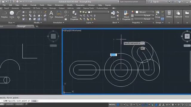
Task: Click the Mirror tool icon
Action: 35,15
